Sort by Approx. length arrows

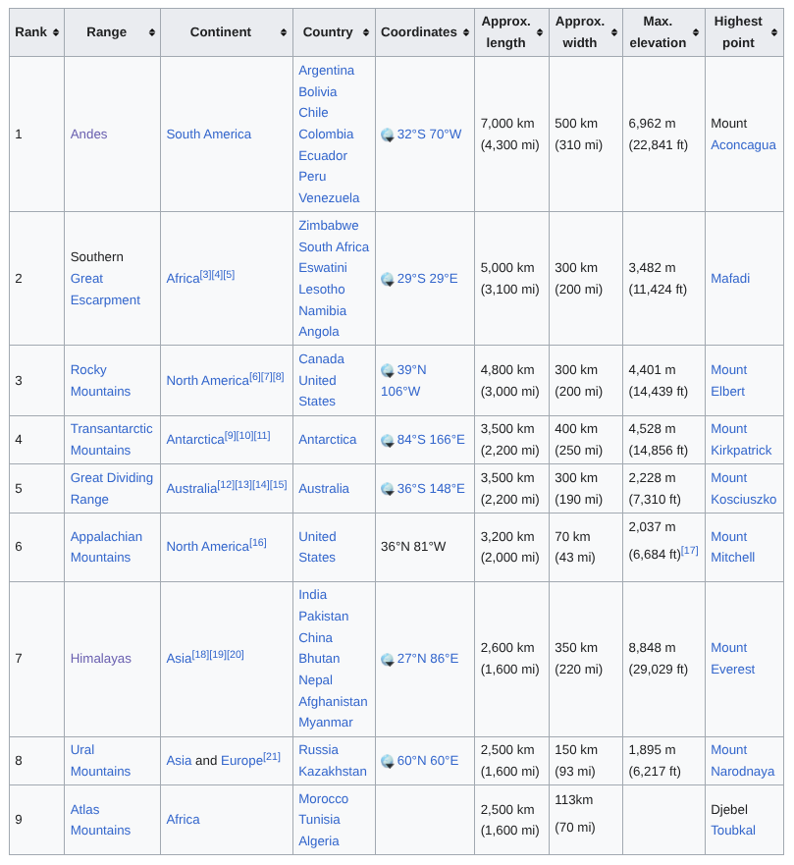click(x=540, y=32)
